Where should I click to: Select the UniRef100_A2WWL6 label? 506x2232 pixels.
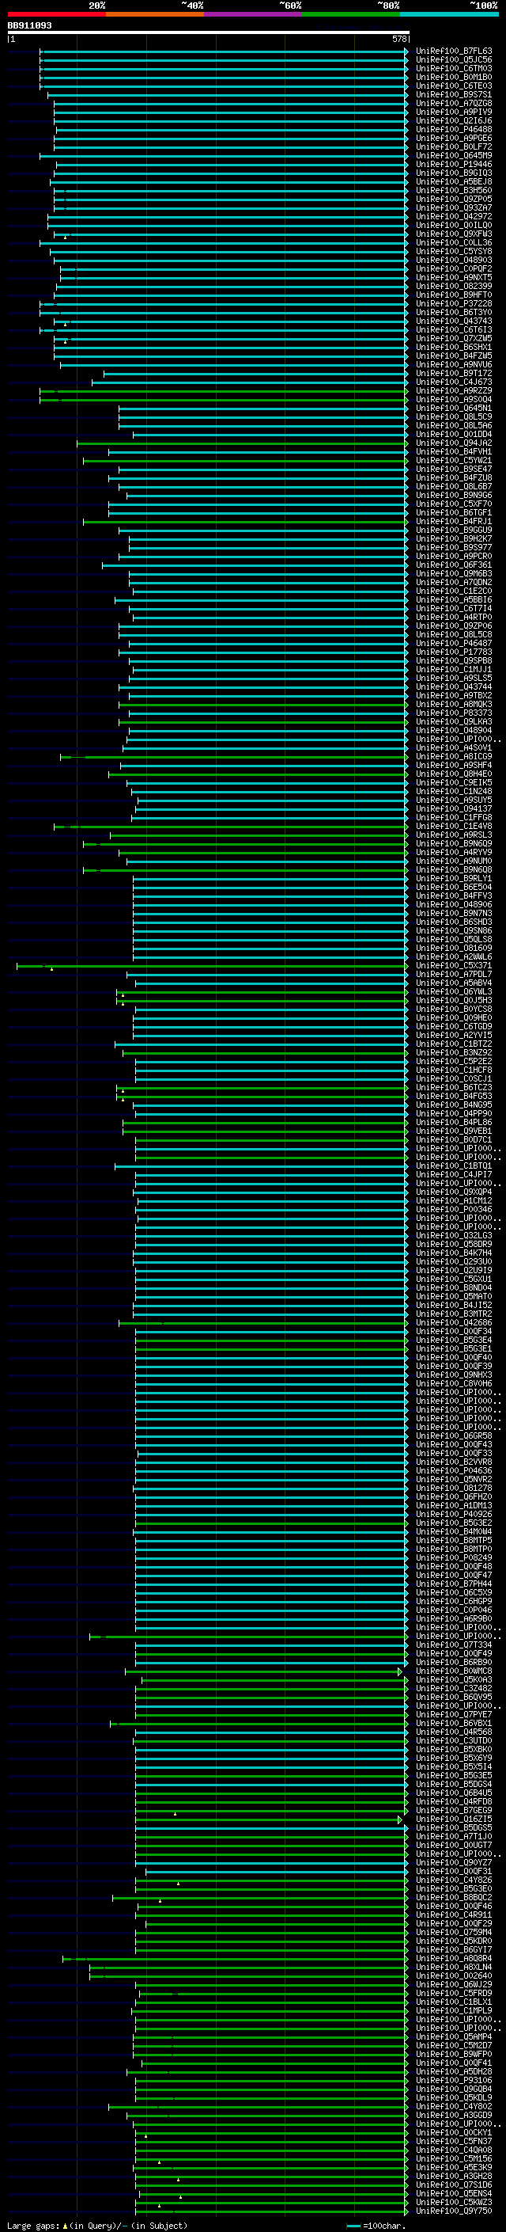click(x=454, y=957)
